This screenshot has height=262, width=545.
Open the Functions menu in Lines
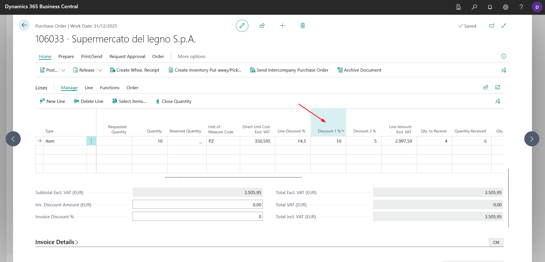coord(110,88)
